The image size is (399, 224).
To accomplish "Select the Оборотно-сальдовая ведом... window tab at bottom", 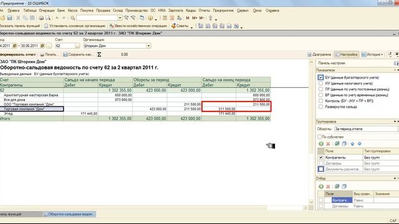I will click(69, 214).
